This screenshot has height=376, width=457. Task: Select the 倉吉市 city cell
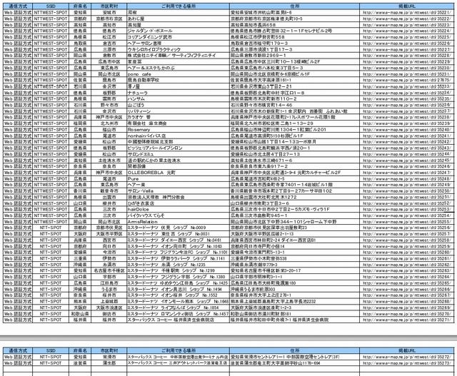click(x=109, y=44)
